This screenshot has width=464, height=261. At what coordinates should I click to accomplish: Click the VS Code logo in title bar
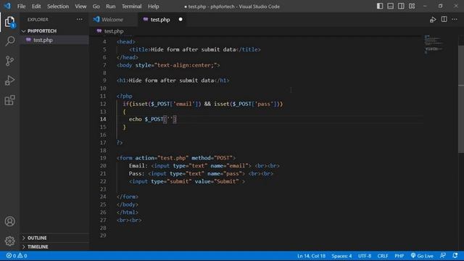coord(7,6)
